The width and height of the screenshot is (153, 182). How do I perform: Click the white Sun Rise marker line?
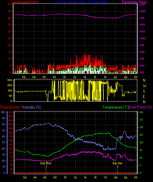click(x=46, y=167)
